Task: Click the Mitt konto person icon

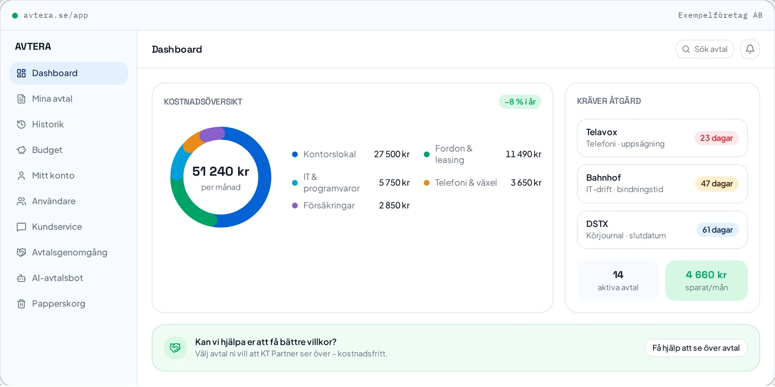Action: pos(21,176)
